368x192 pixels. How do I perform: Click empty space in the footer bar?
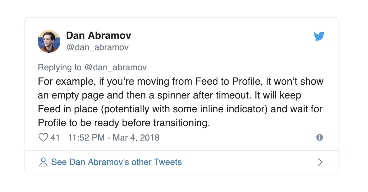(249, 162)
